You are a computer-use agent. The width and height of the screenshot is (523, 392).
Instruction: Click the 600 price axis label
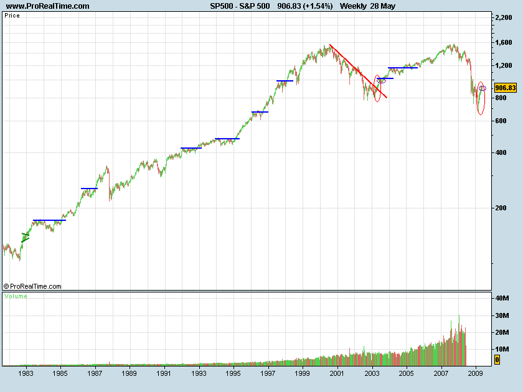tap(501, 121)
